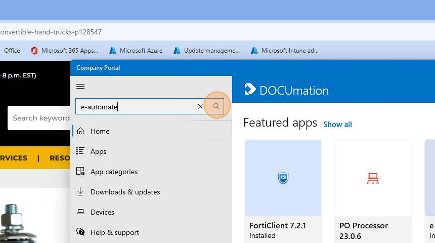435x243 pixels.
Task: Open Devices in the sidebar
Action: [152, 212]
